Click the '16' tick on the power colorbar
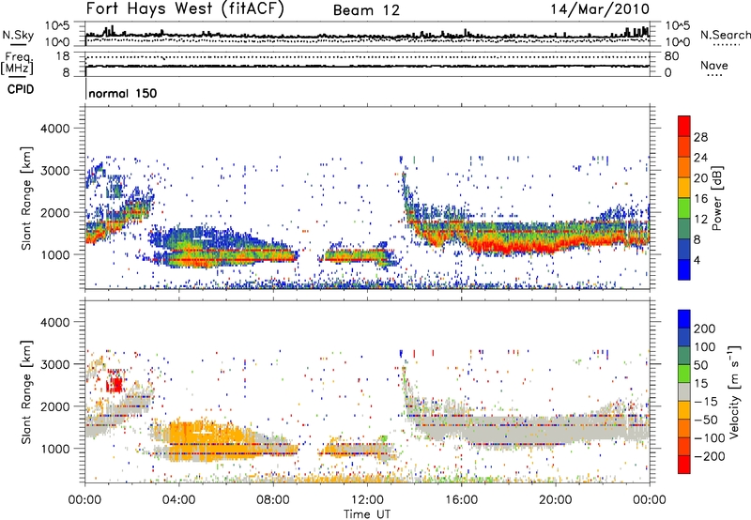This screenshot has height=520, width=751. coord(700,198)
